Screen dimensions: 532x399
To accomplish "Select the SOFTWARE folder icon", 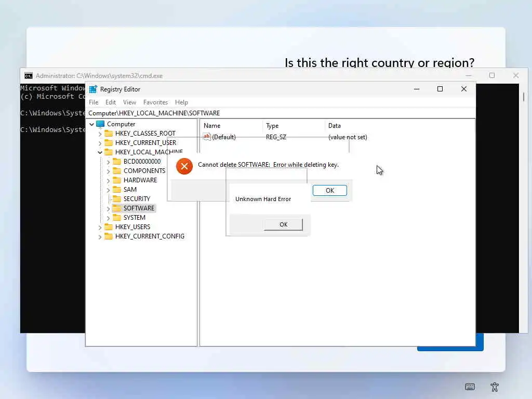I will [x=117, y=208].
